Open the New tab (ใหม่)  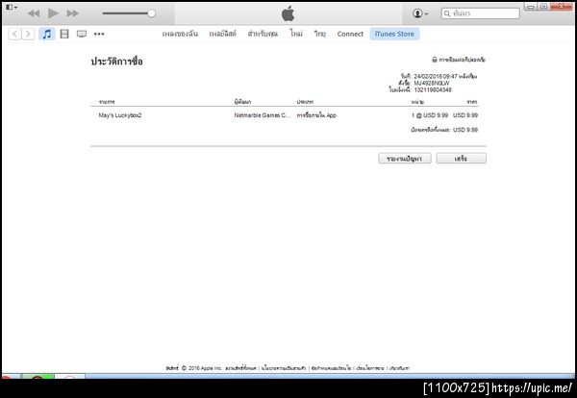click(x=296, y=34)
